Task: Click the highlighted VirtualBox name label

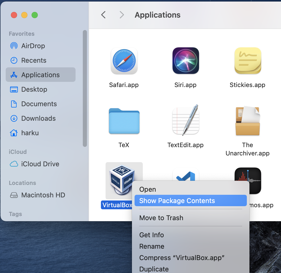Action: (x=117, y=205)
